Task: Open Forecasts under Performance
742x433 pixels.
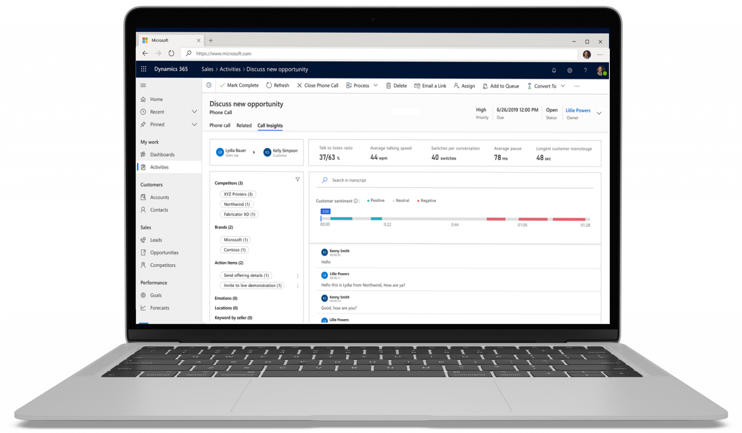Action: [159, 307]
